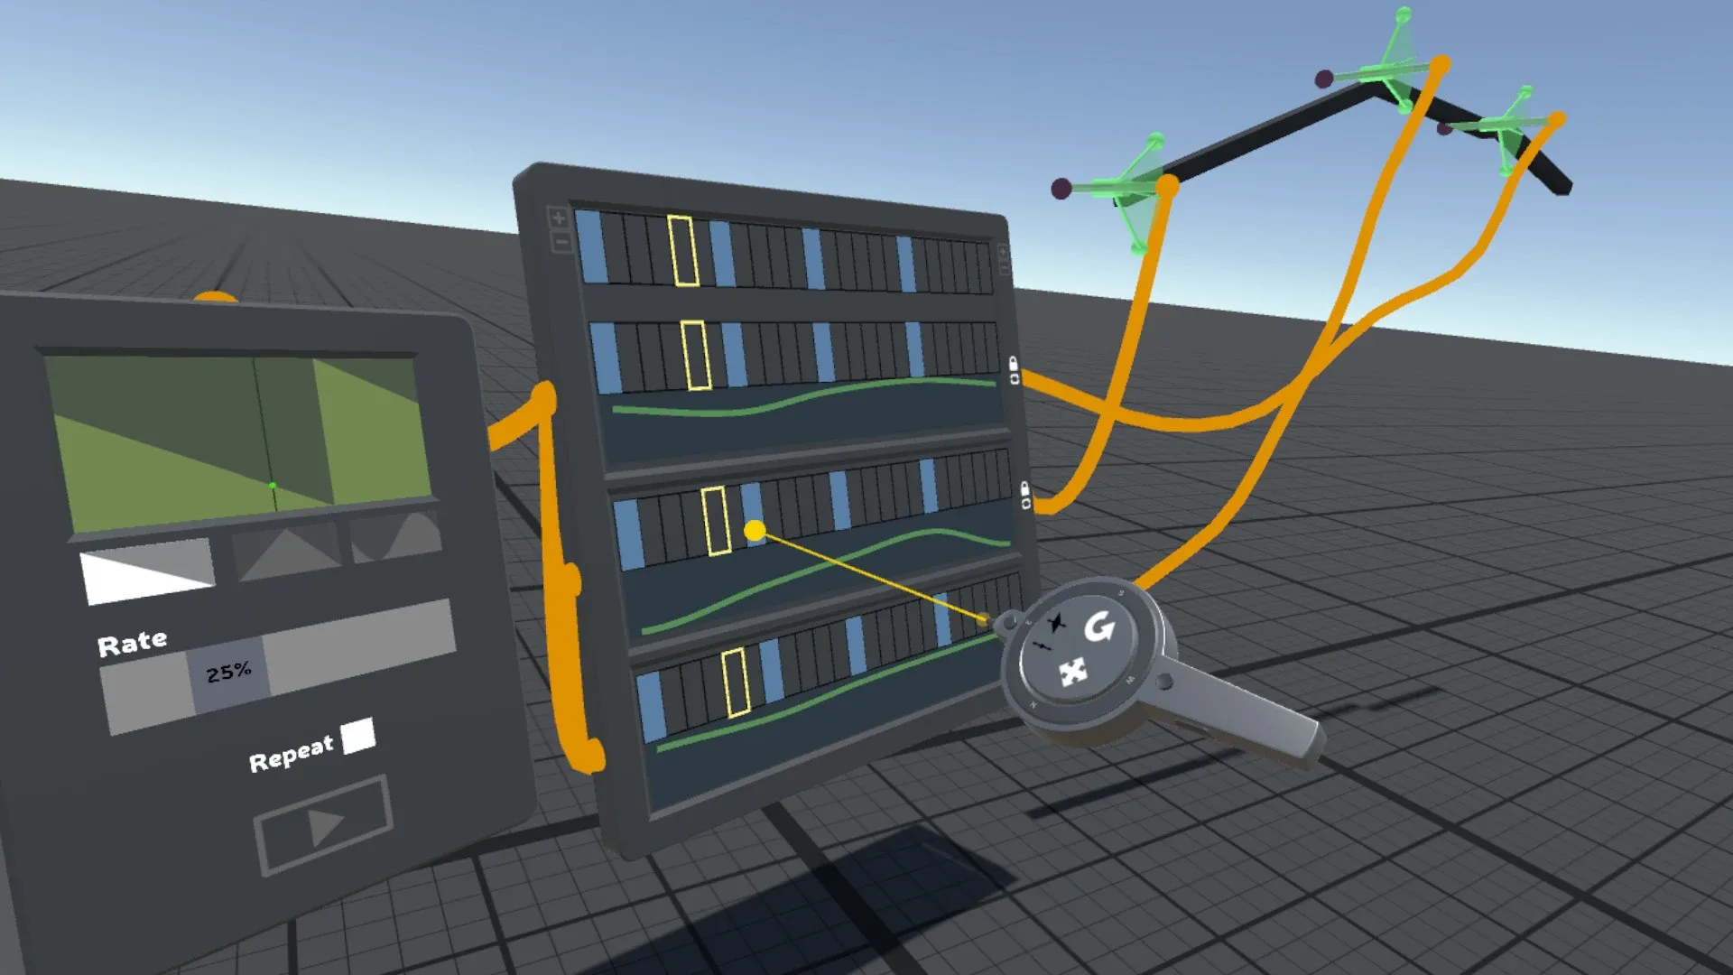The height and width of the screenshot is (975, 1733).
Task: Select the four-way move icon on the controller
Action: [1072, 672]
